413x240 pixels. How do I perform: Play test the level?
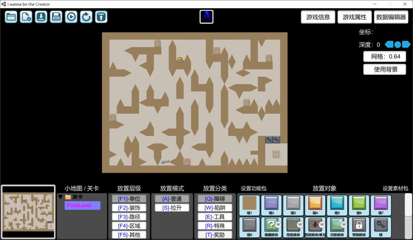pos(71,17)
